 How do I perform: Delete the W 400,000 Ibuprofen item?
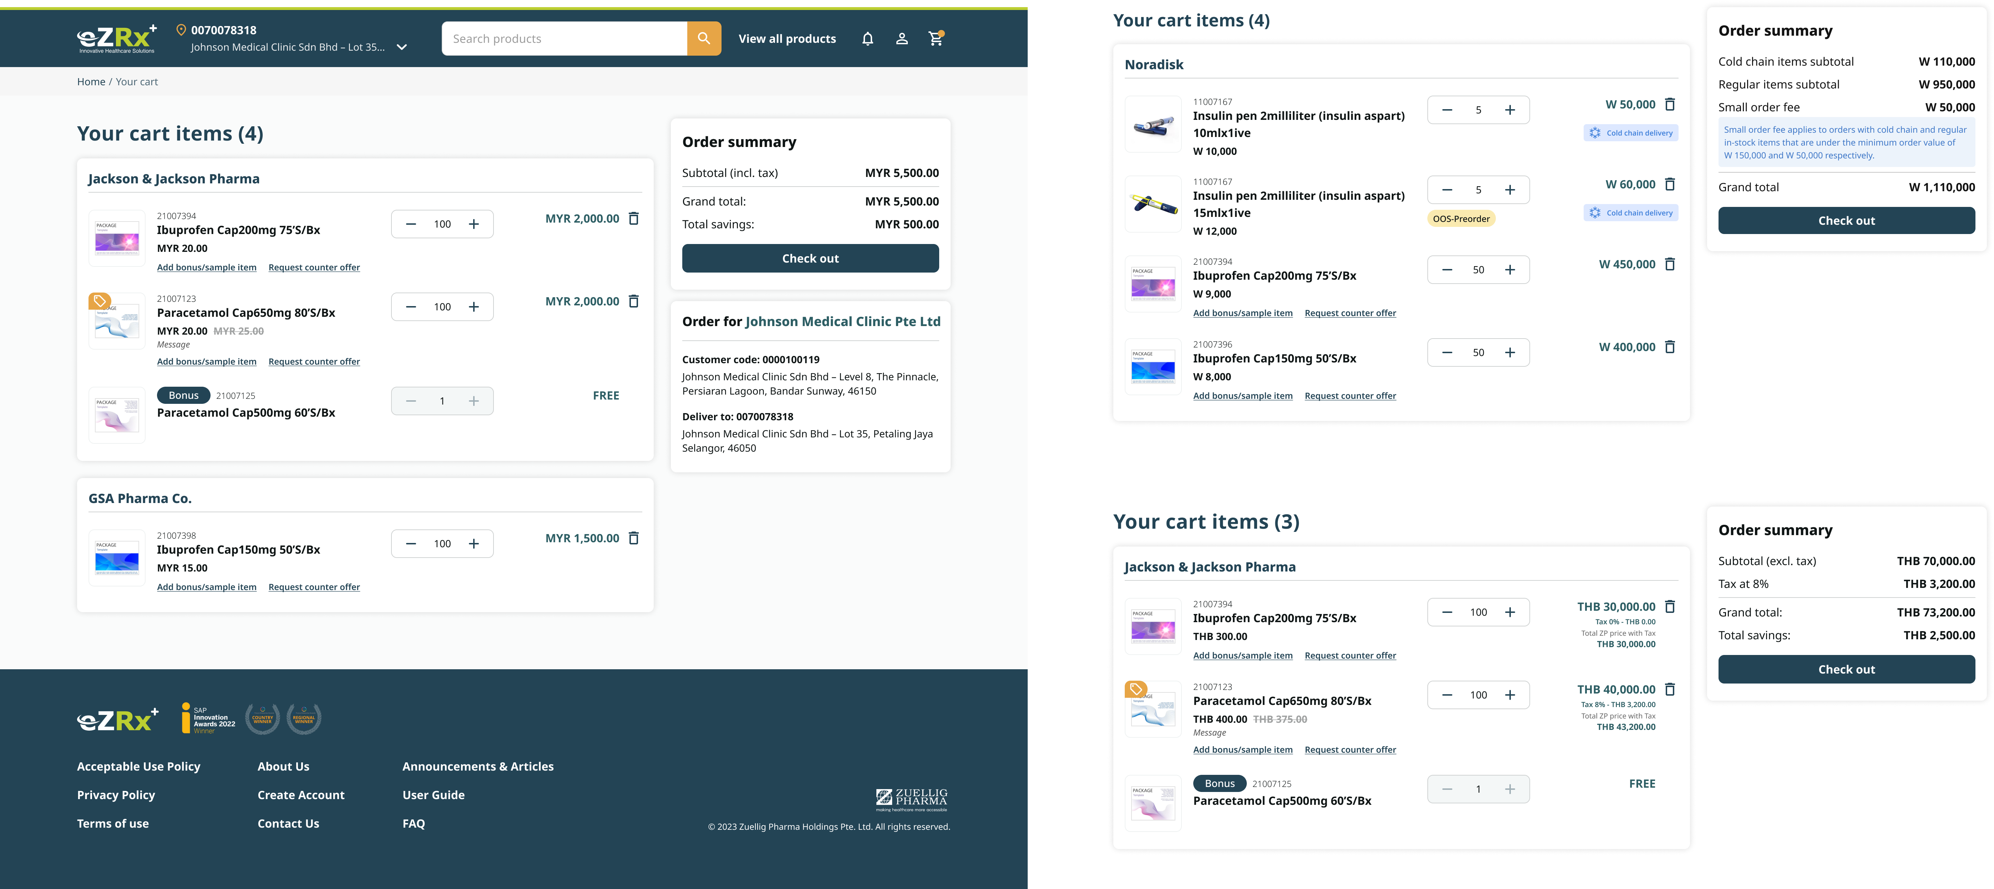point(1670,347)
